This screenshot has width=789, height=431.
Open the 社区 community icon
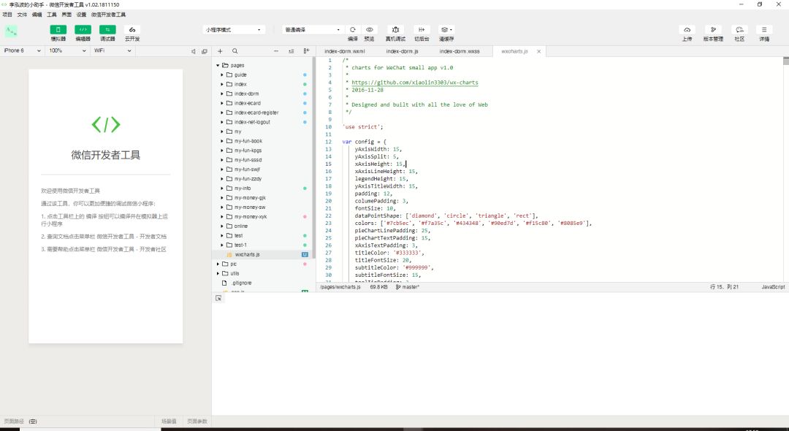[739, 30]
